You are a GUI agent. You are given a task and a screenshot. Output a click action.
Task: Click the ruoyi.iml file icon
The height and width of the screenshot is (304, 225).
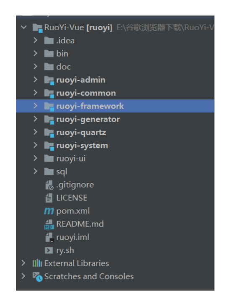(x=49, y=237)
